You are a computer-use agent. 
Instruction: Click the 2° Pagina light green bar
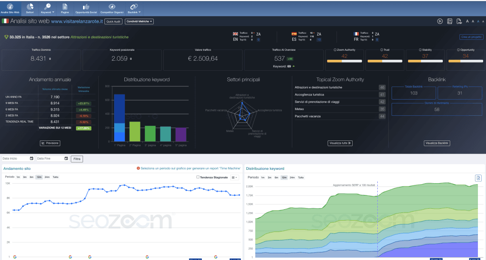(135, 131)
